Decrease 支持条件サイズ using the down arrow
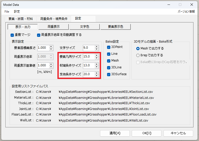This screenshot has width=199, height=141. tap(97, 76)
